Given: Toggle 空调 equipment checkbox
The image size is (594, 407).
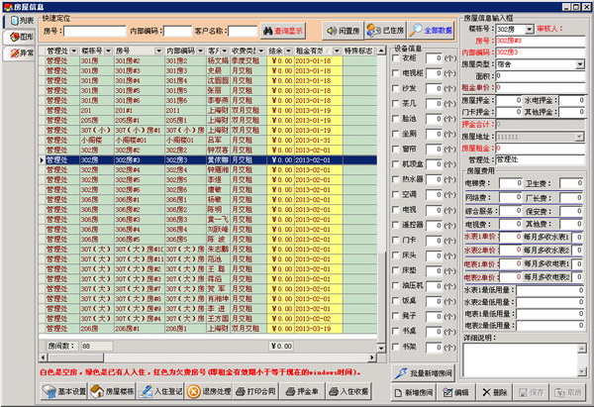Looking at the screenshot, I should pos(395,194).
